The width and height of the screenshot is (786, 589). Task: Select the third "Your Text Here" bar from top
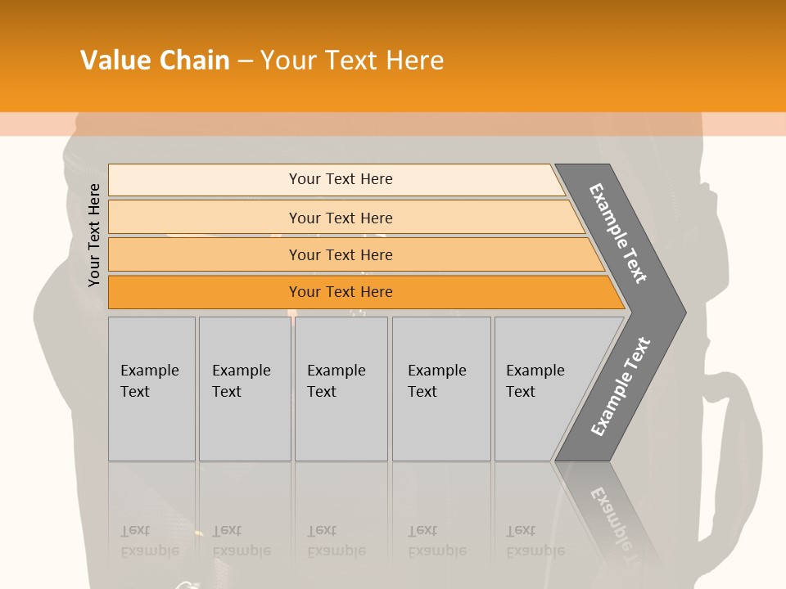tap(341, 254)
